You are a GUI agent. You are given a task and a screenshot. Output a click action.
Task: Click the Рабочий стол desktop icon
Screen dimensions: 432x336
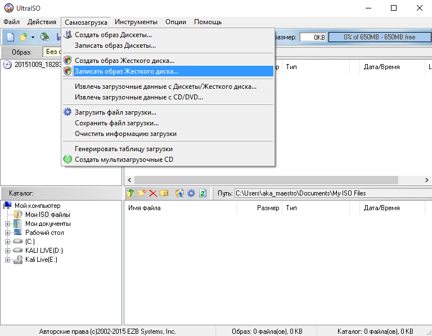coord(18,232)
